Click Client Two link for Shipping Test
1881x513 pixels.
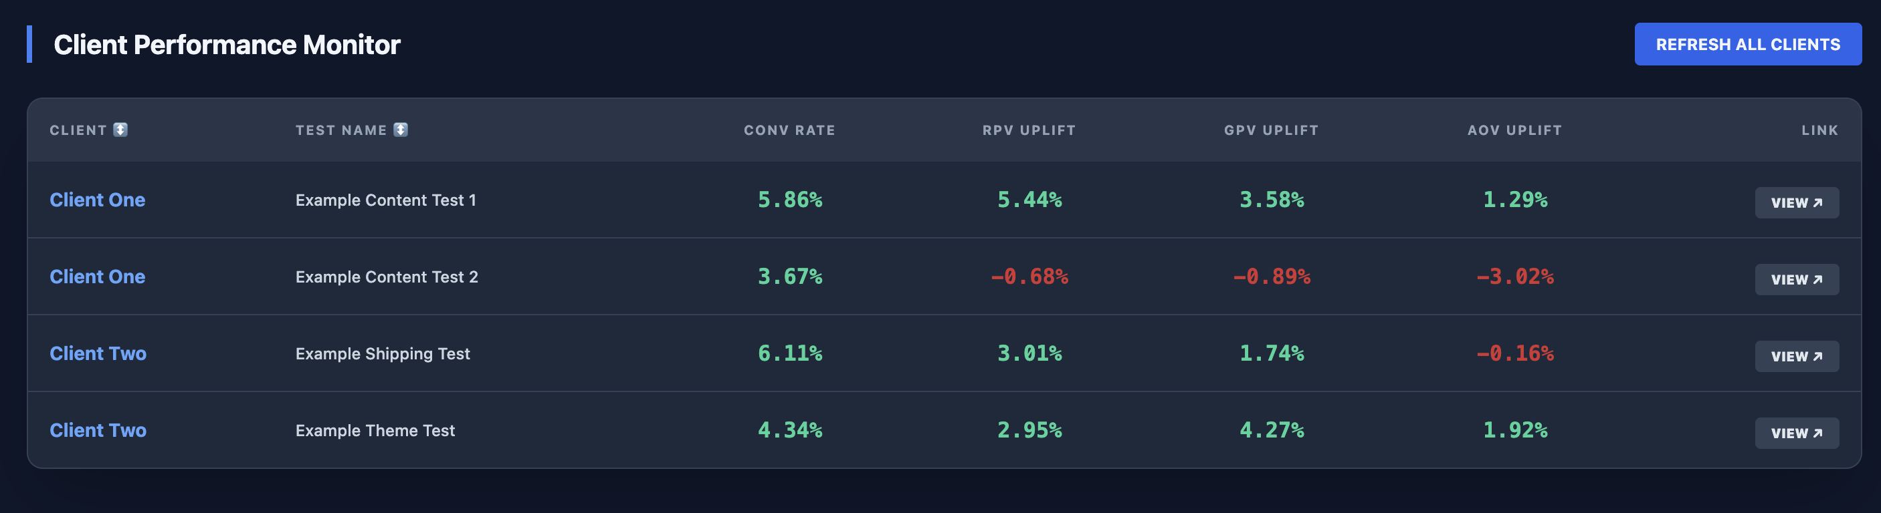click(98, 353)
